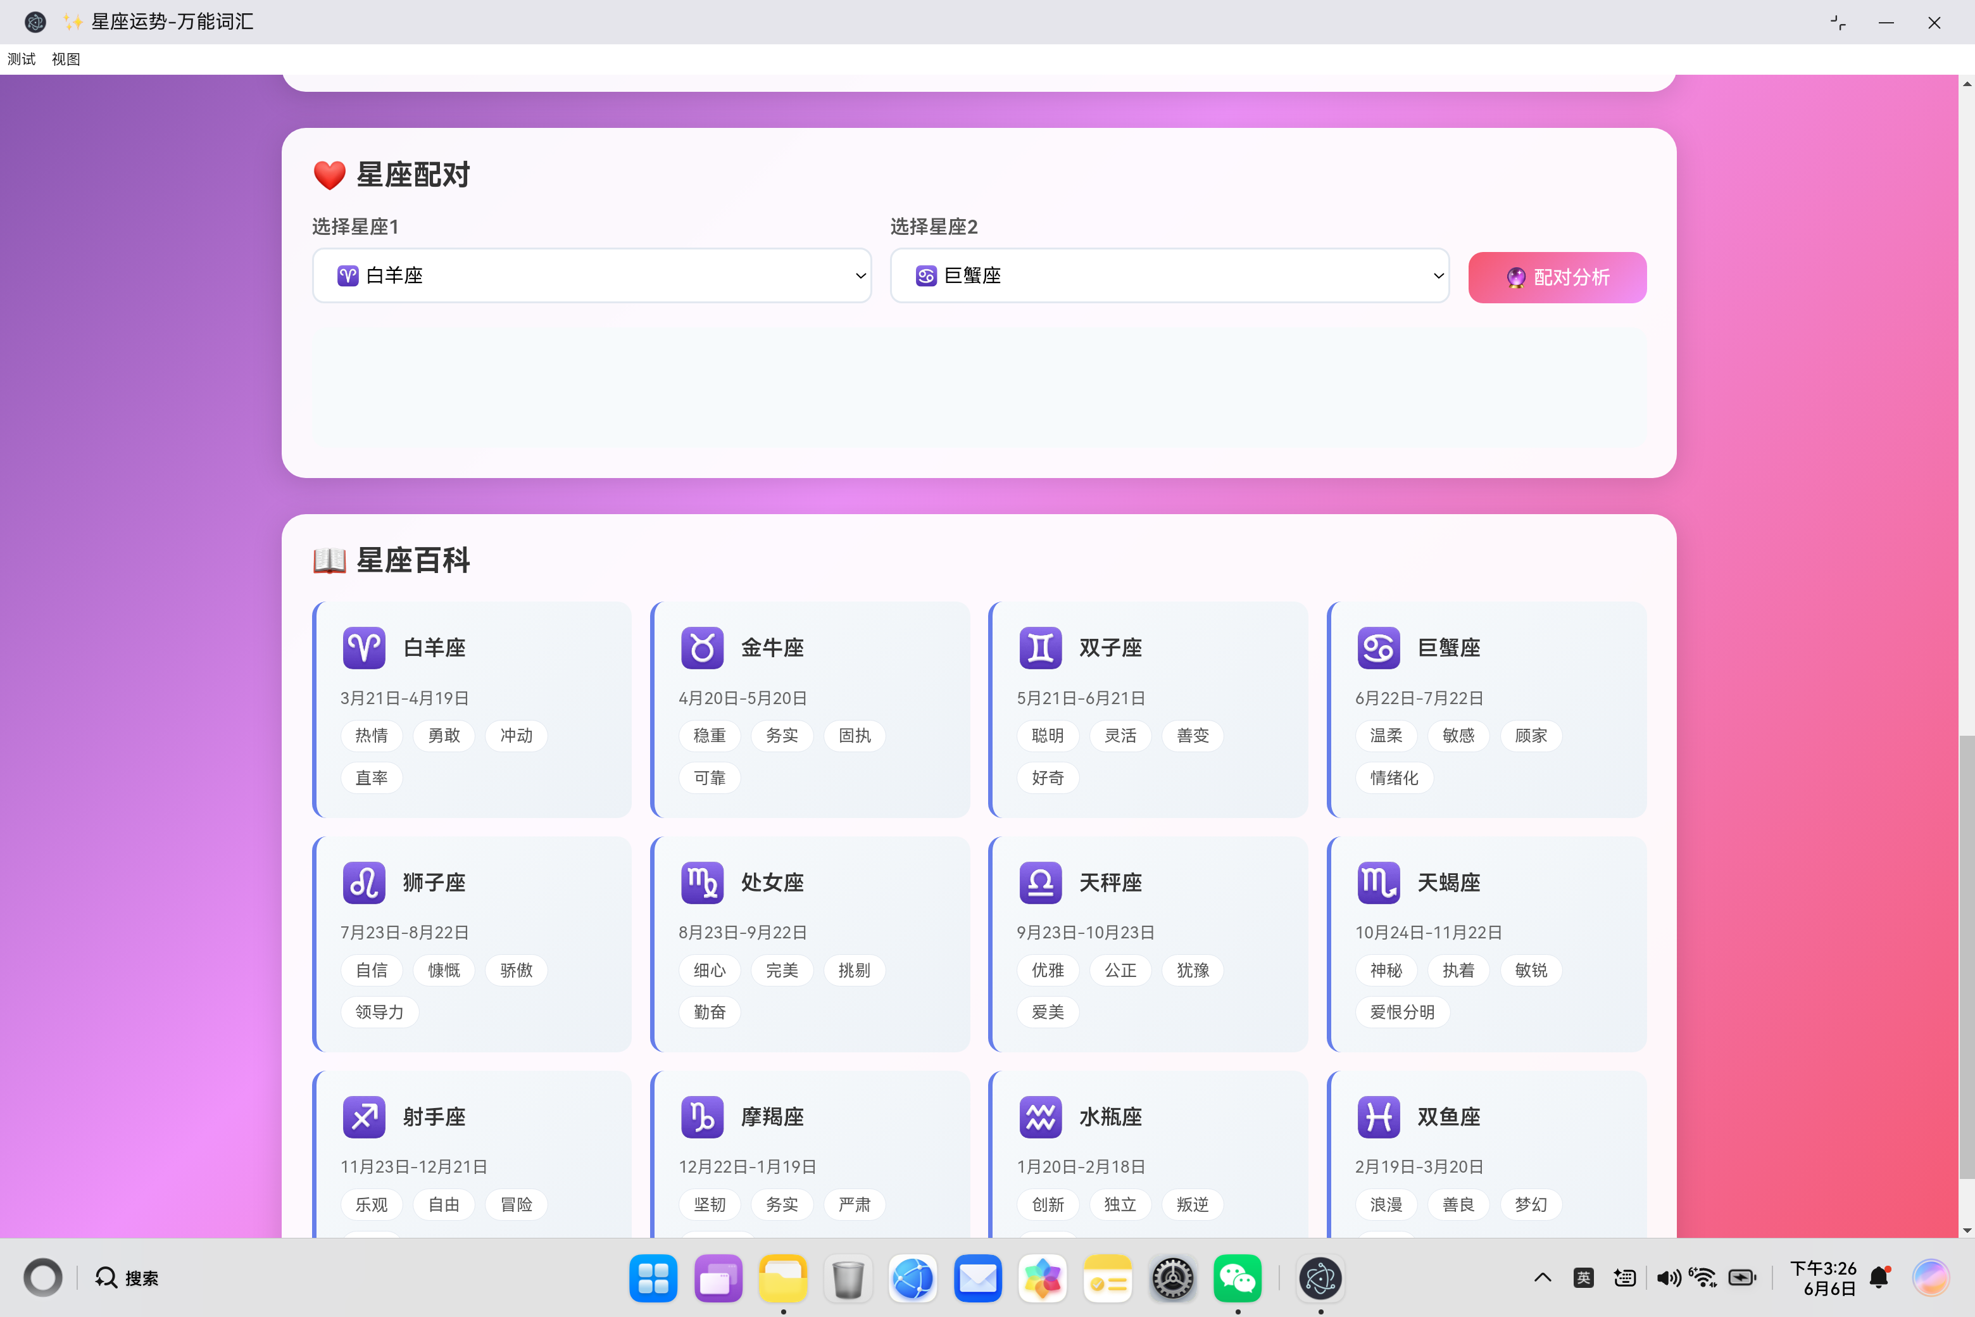Screen dimensions: 1975x1317
Task: Click the red heart icon beside 星座配对
Action: pyautogui.click(x=329, y=175)
